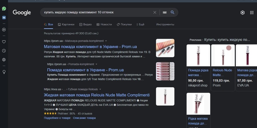Switch to the Картинки tab
This screenshot has height=128, width=257.
pos(66,24)
